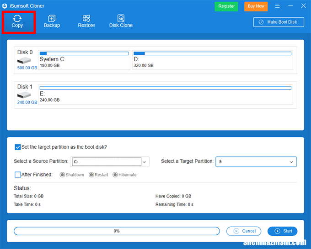
Task: Open the Target Partition dropdown
Action: coord(256,162)
